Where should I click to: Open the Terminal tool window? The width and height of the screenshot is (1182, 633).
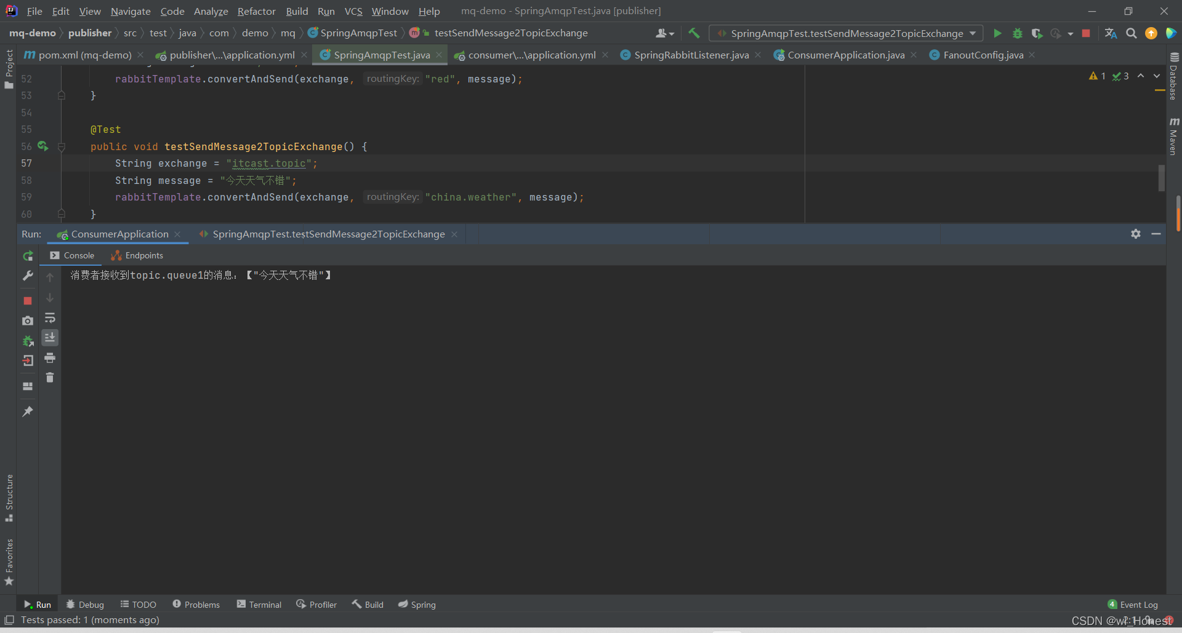pos(259,605)
